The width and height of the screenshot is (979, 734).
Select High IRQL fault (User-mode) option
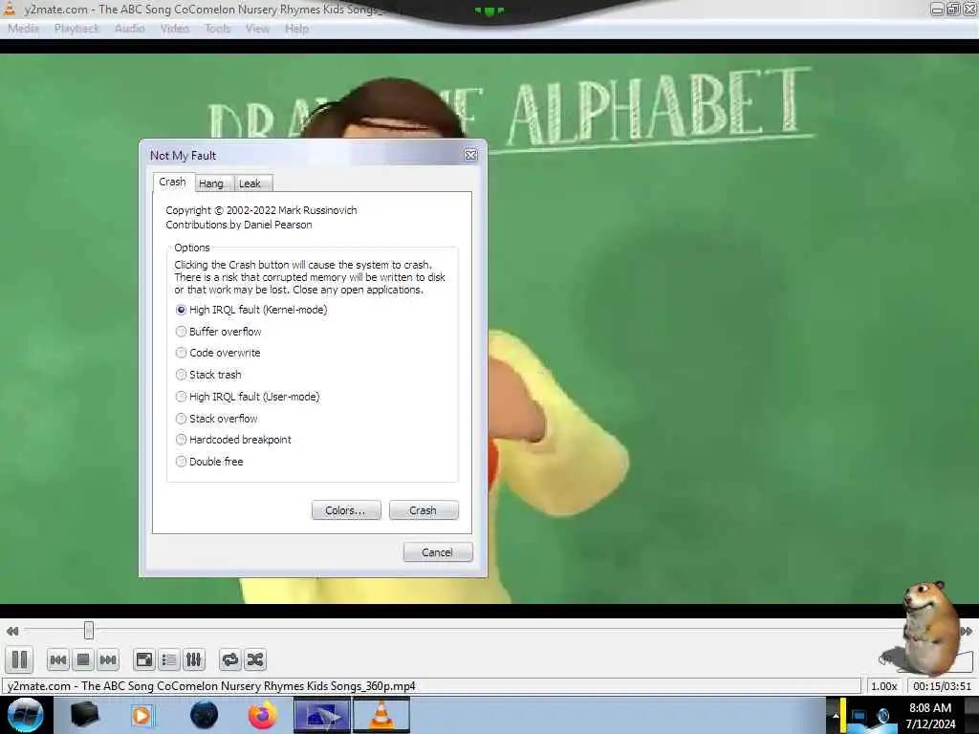(248, 397)
